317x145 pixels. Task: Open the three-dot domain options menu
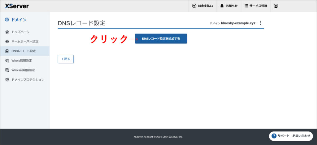[x=261, y=23]
